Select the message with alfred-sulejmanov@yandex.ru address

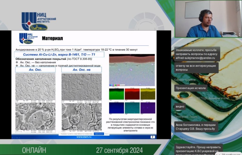[x=197, y=54]
